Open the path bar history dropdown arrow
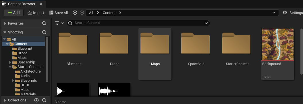 point(274,13)
